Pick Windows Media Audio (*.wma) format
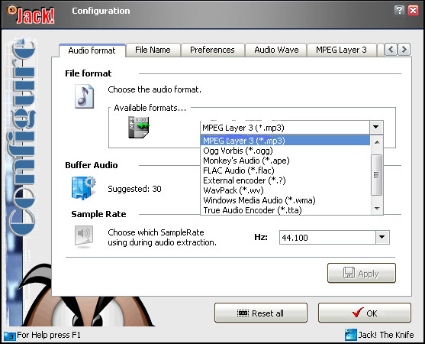425x344 pixels. tap(285, 200)
